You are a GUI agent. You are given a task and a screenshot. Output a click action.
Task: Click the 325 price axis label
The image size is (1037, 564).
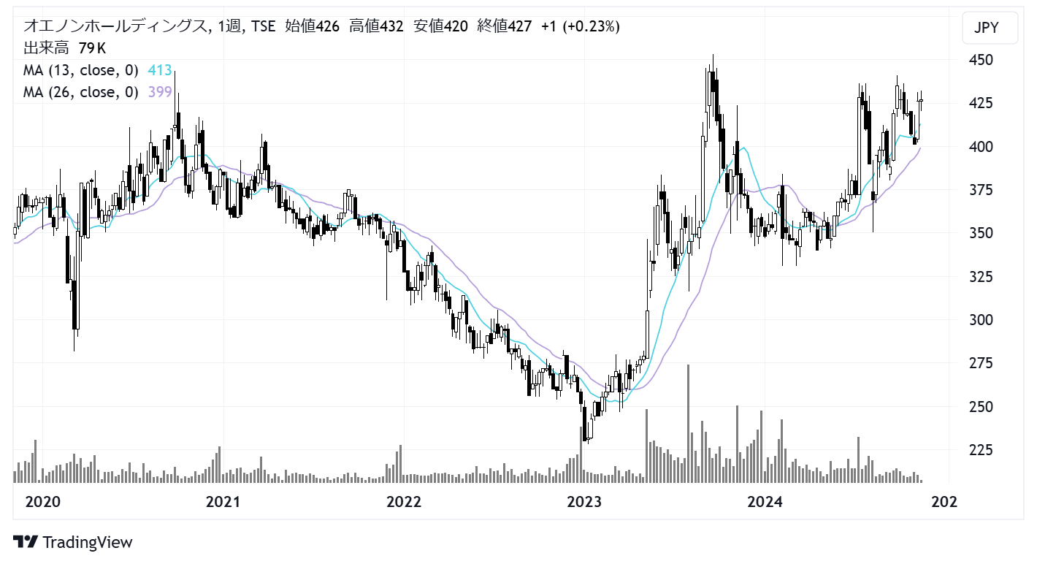tap(980, 277)
